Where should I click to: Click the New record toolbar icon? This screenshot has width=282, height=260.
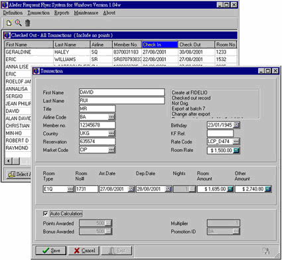tap(9, 23)
